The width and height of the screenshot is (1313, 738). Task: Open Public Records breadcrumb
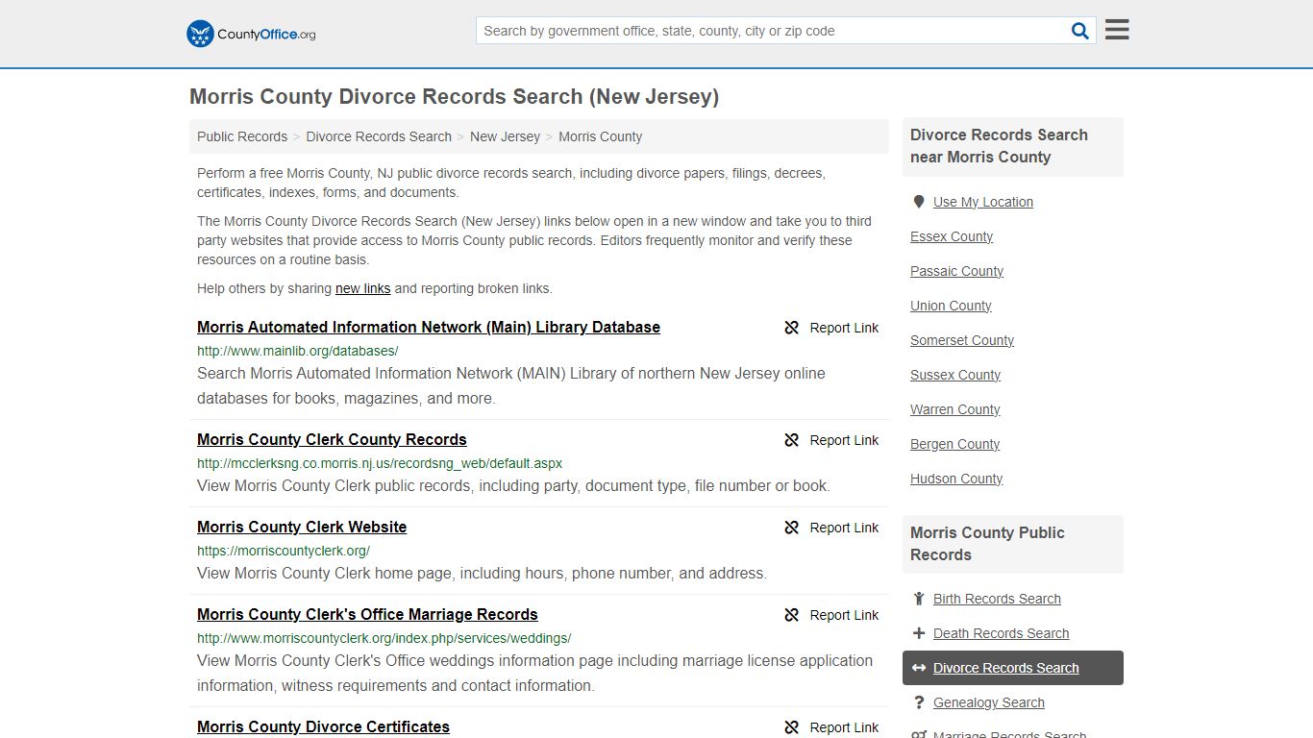click(242, 136)
